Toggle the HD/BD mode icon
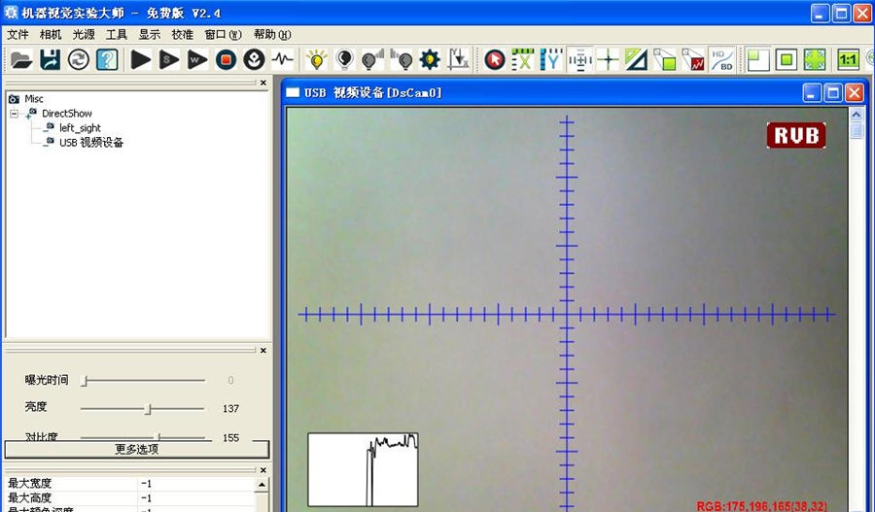Image resolution: width=875 pixels, height=512 pixels. pos(721,60)
